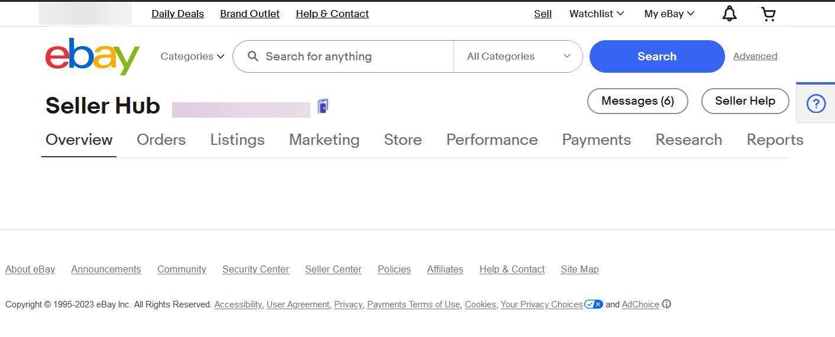Screen dimensions: 835x337
Task: Click the Seller Help button
Action: click(x=745, y=101)
